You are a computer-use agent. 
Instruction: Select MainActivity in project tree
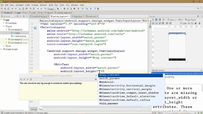21,36
